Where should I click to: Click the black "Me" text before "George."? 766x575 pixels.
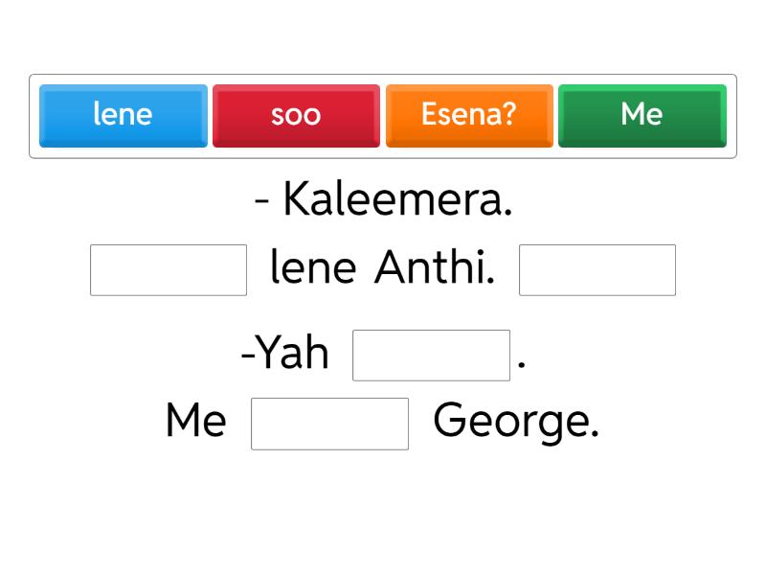[x=195, y=421]
